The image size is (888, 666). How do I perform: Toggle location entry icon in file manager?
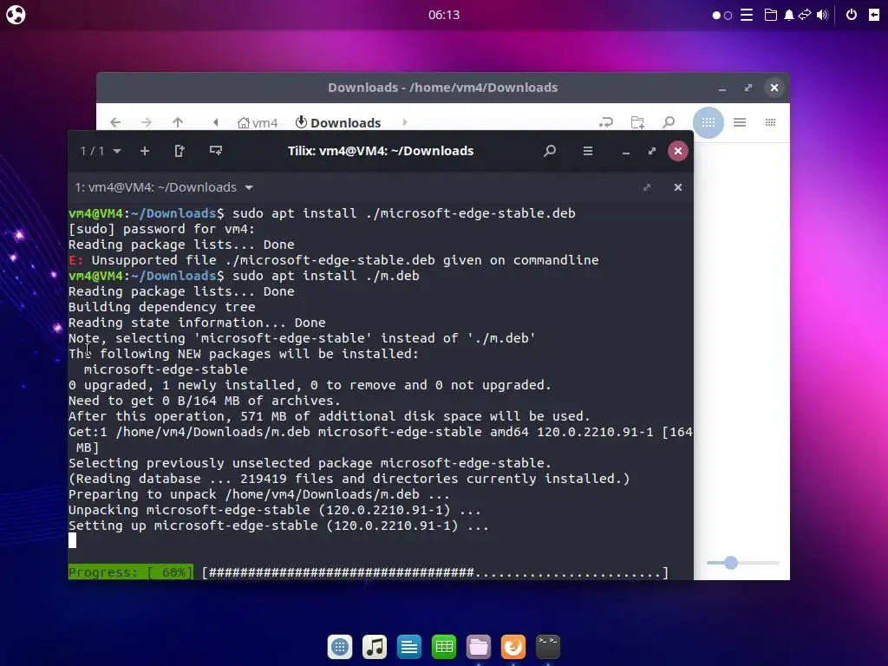point(606,122)
